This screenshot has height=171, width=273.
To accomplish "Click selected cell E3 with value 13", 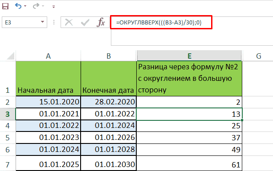I will point(189,114).
